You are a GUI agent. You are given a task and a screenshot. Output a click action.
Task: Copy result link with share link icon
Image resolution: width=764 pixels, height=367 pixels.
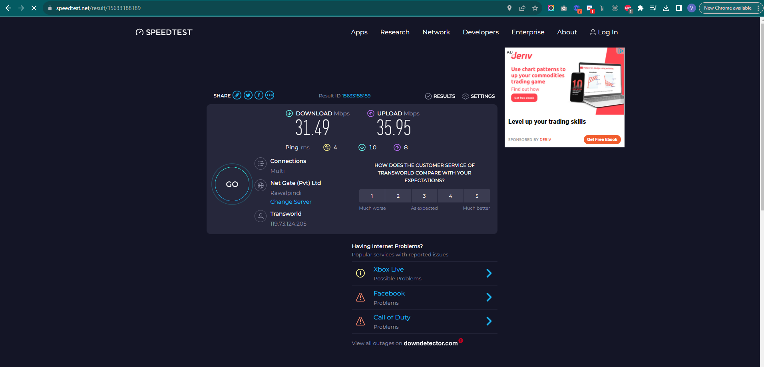pos(237,95)
